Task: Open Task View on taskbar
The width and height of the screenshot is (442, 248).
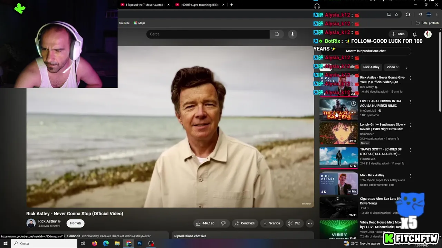Action: 83,244
